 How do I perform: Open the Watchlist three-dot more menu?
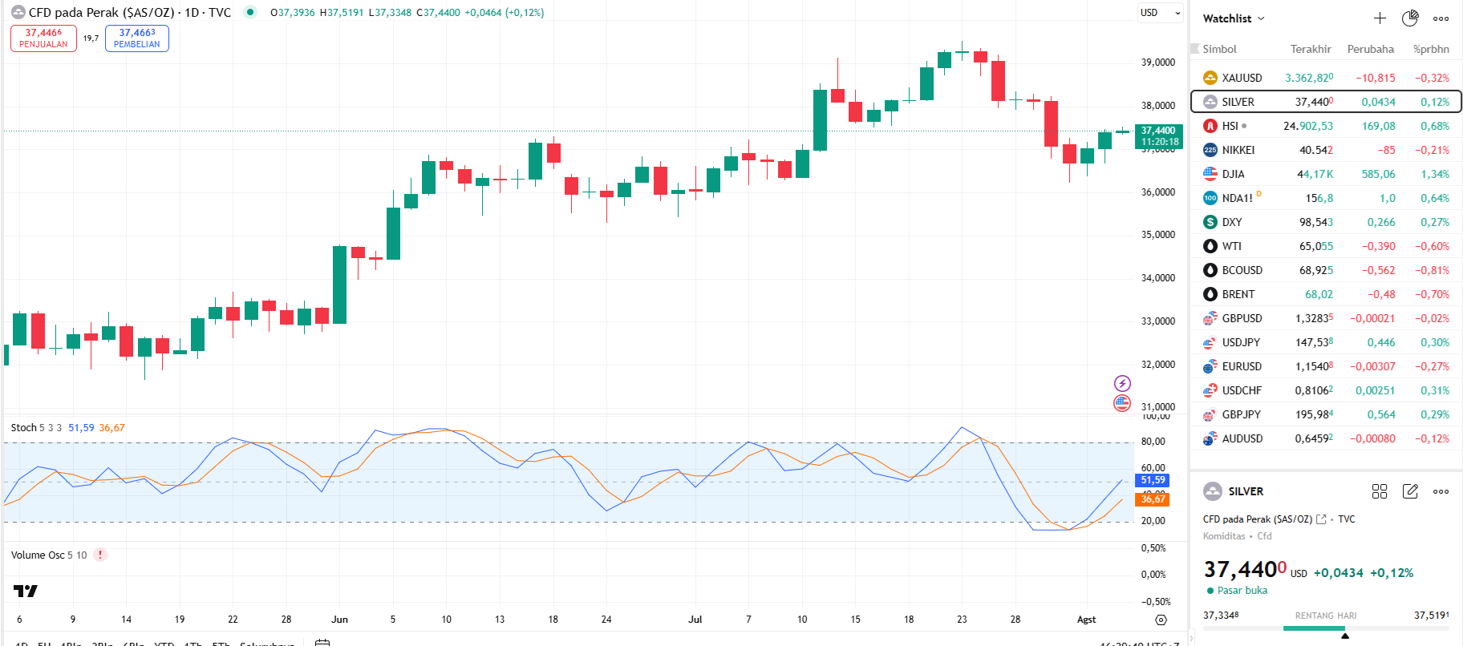[x=1441, y=18]
